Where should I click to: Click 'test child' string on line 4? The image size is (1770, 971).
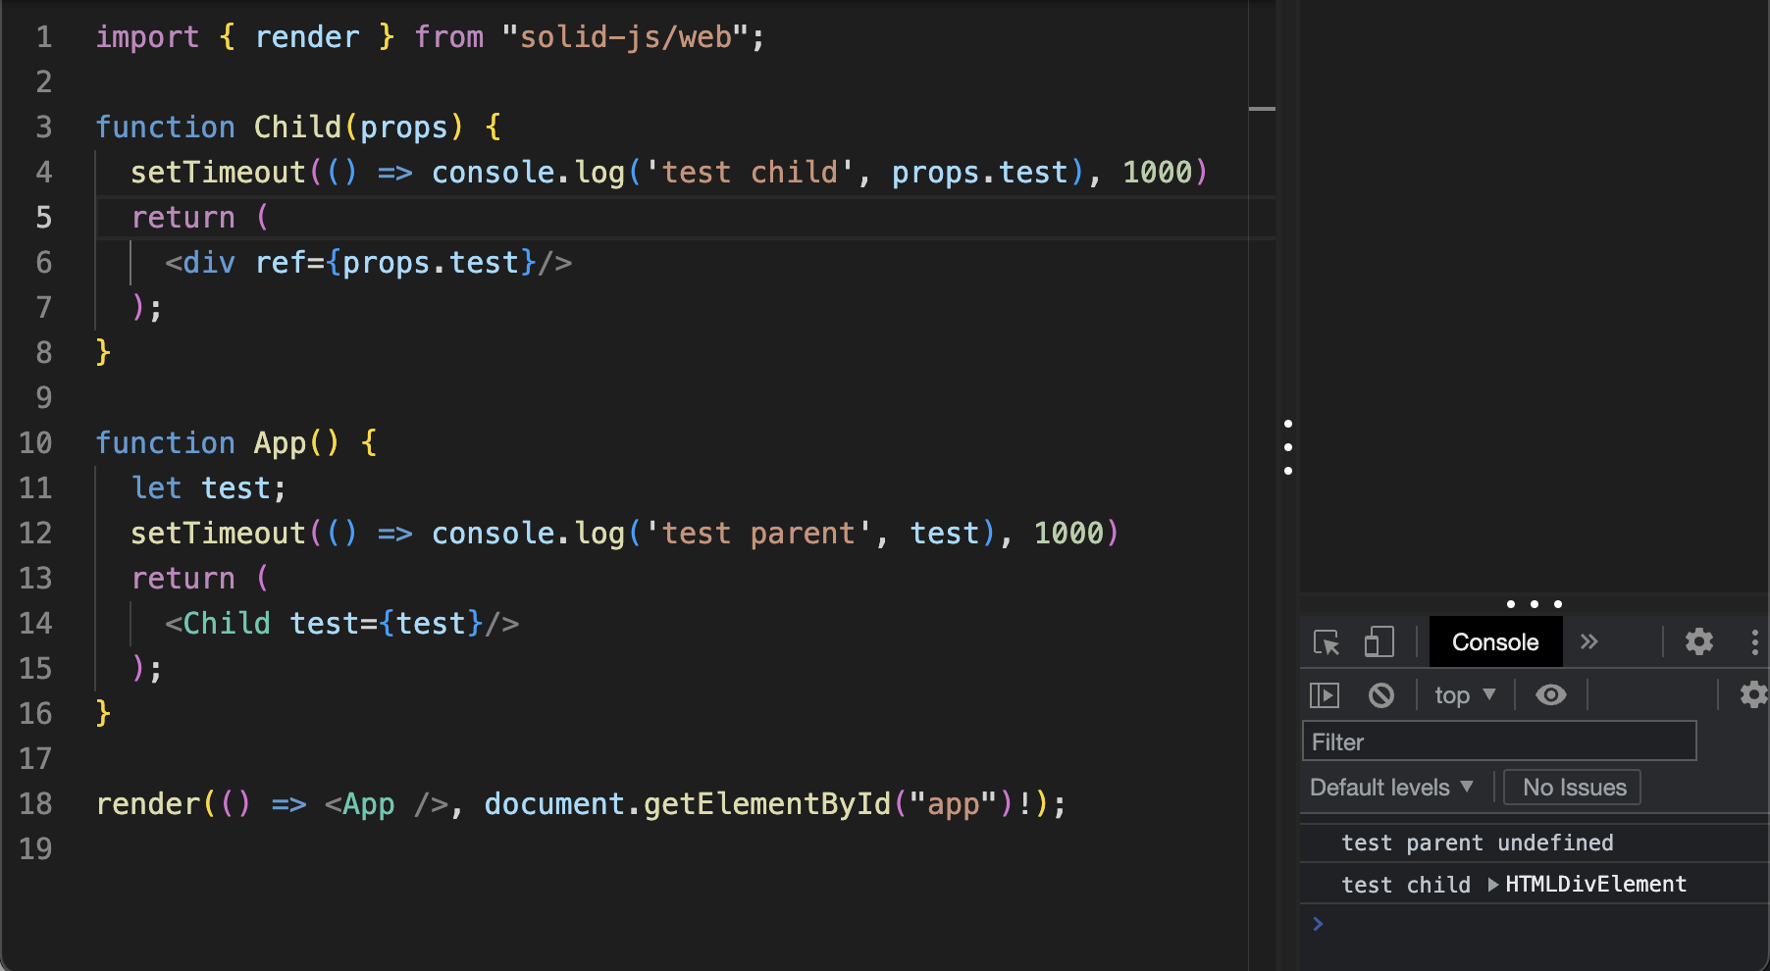click(751, 173)
